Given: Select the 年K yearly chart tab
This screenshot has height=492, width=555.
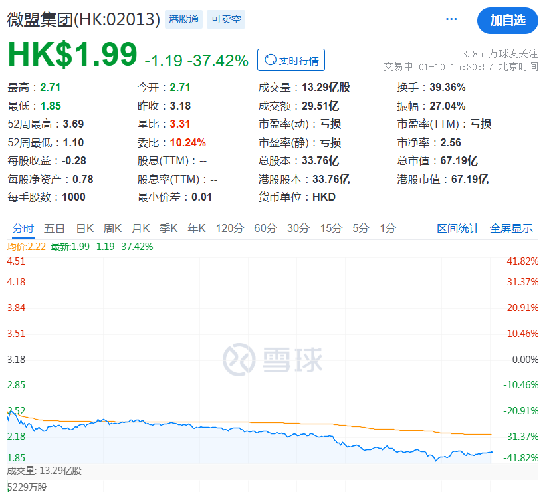Looking at the screenshot, I should point(196,228).
